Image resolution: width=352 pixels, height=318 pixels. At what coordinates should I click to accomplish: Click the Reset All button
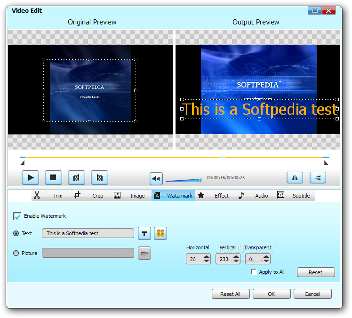[x=231, y=294]
